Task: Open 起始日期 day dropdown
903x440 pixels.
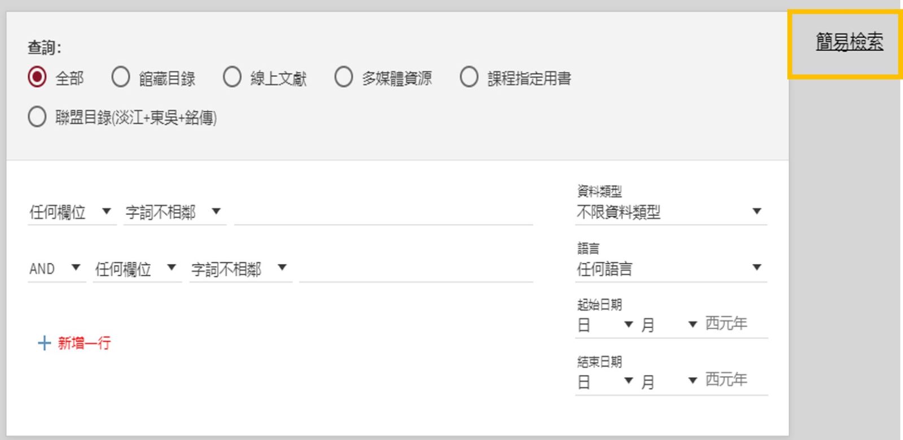Action: [x=605, y=325]
